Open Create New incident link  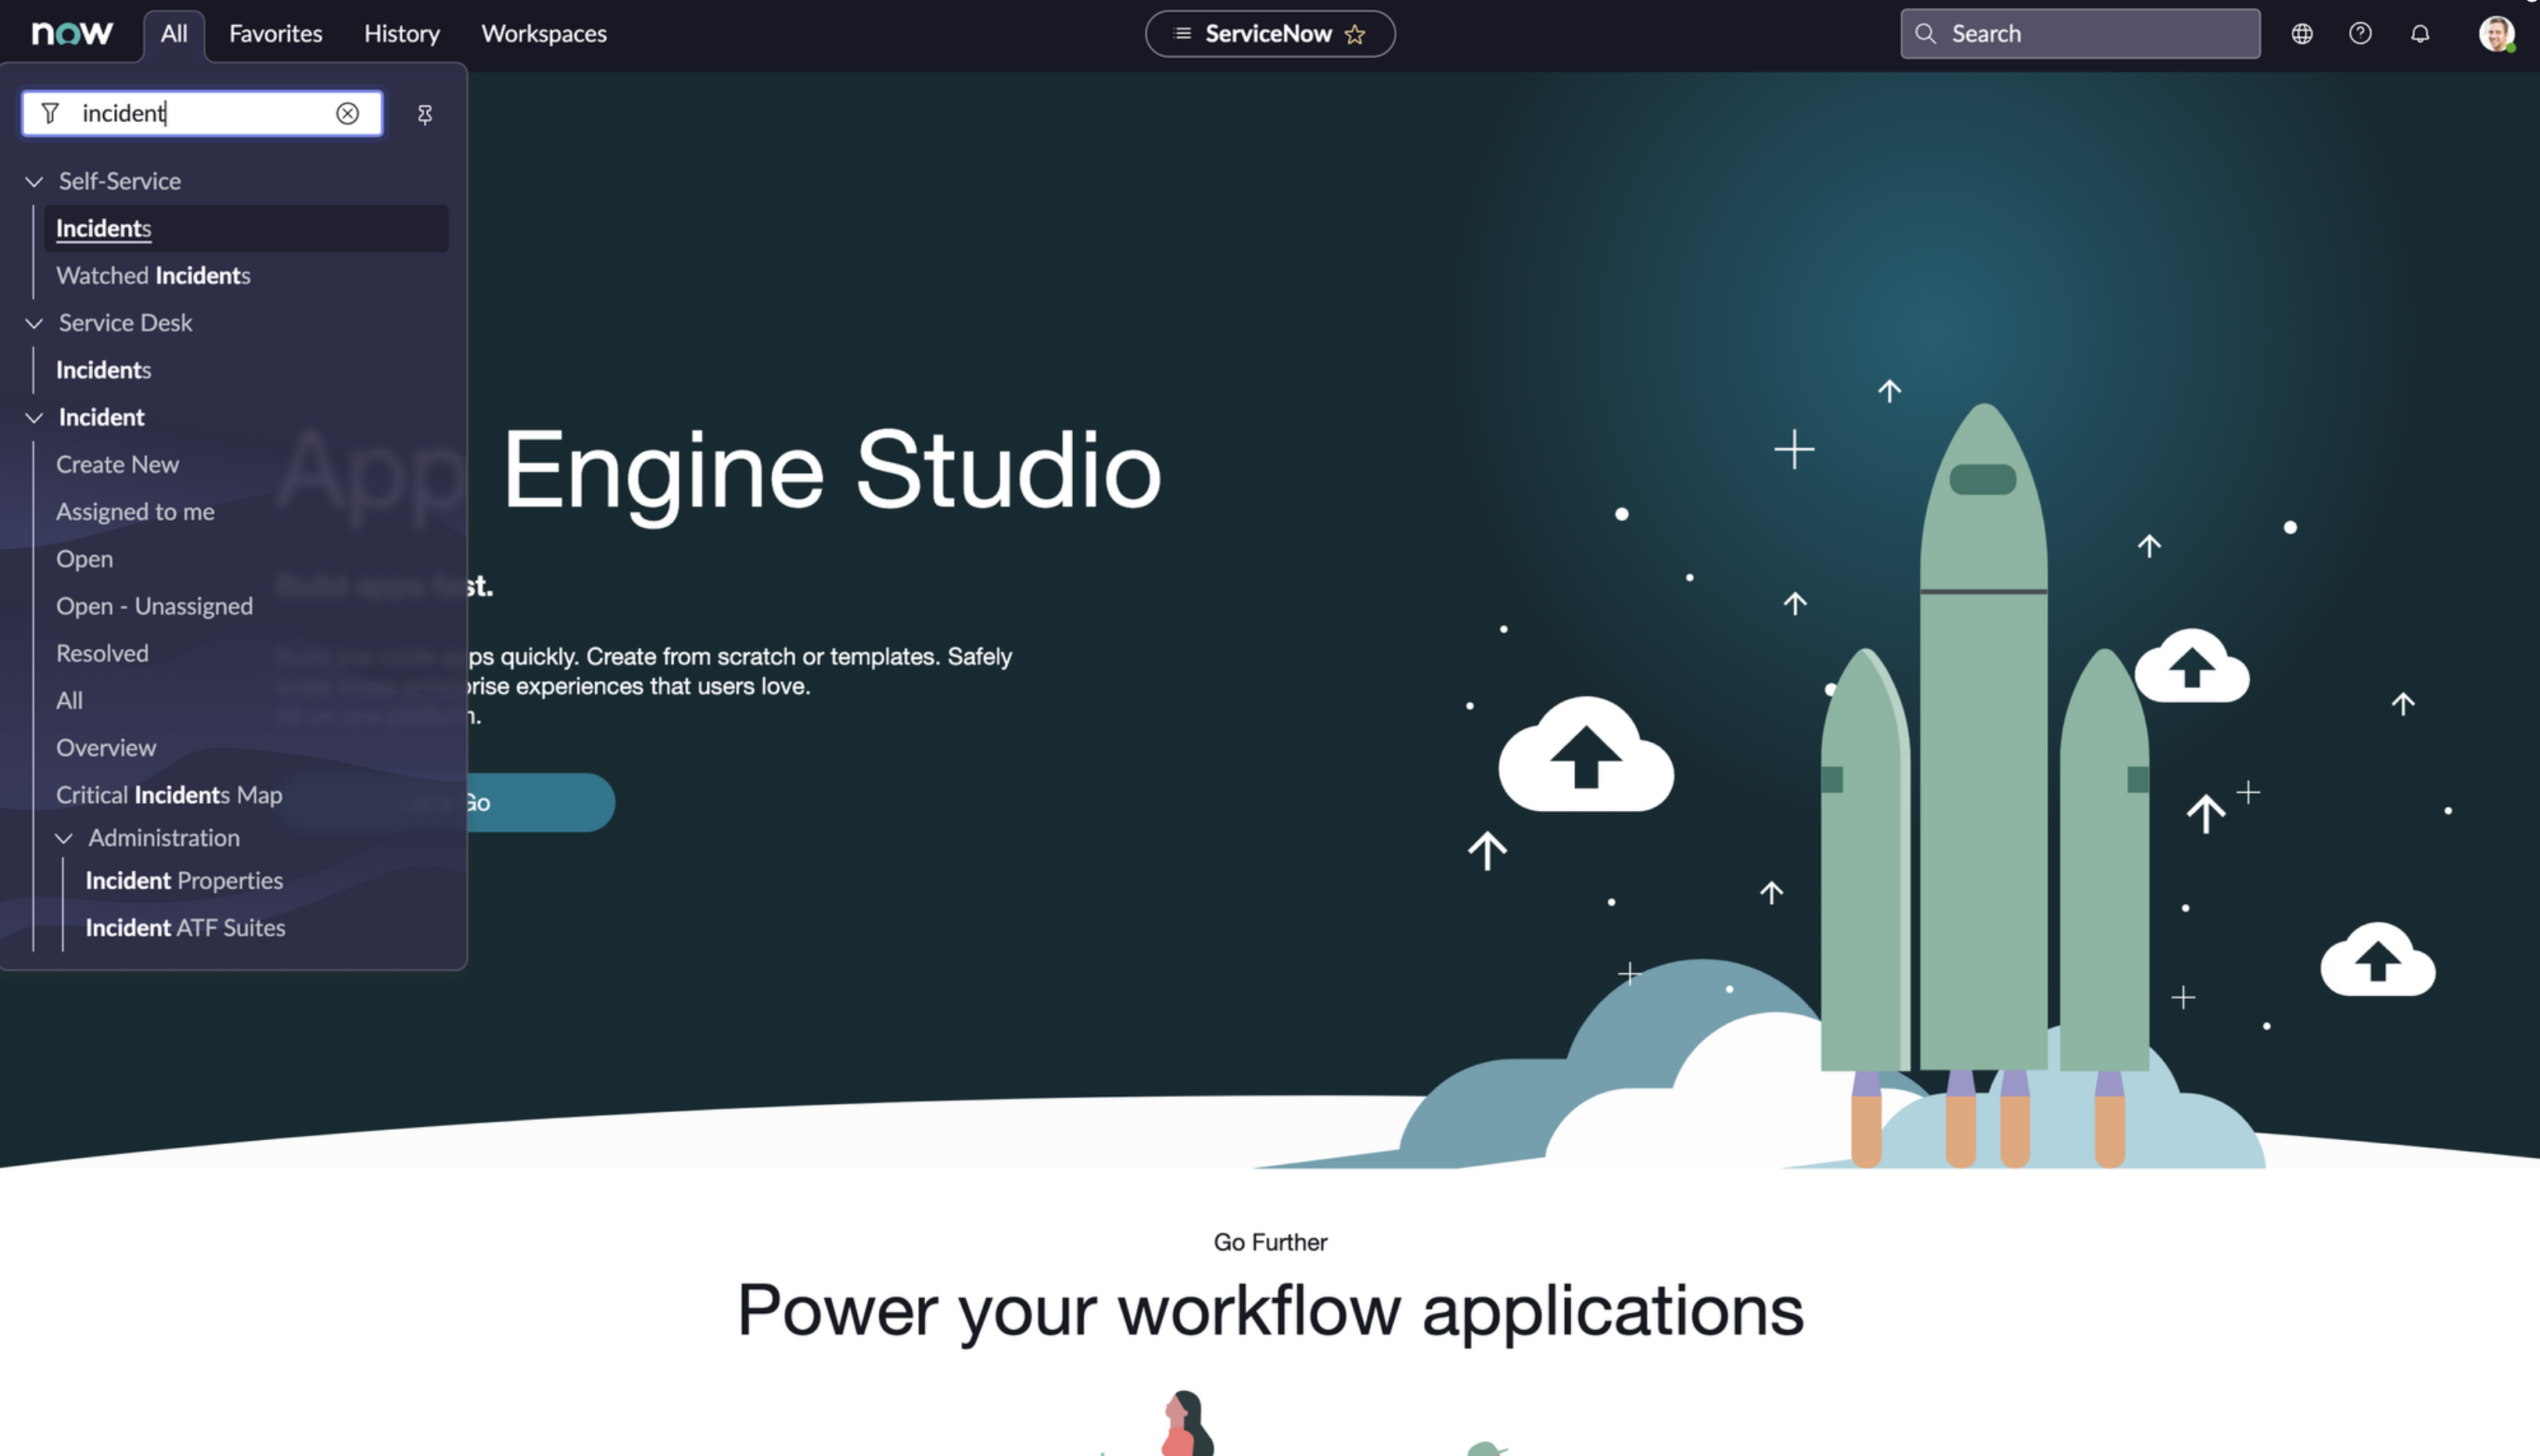coord(117,464)
